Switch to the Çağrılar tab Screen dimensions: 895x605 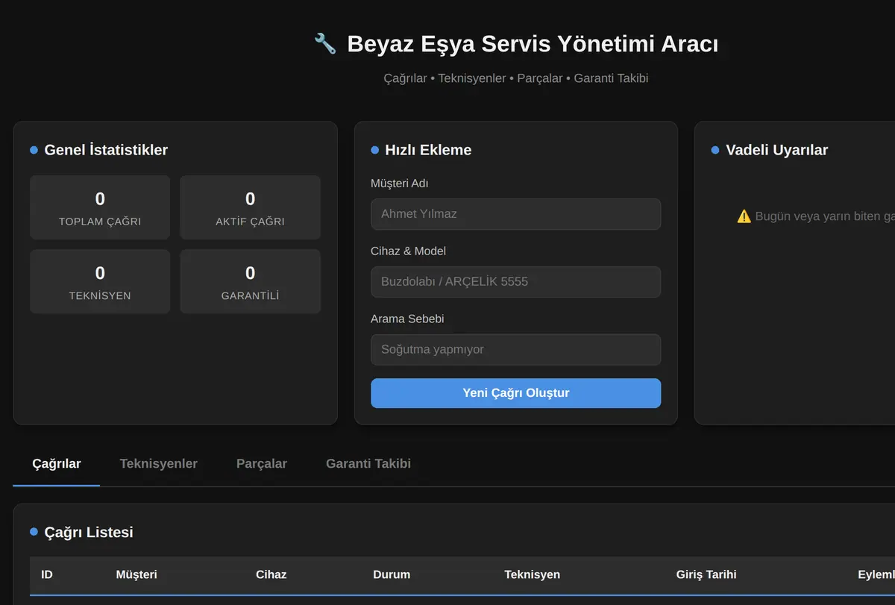coord(57,463)
